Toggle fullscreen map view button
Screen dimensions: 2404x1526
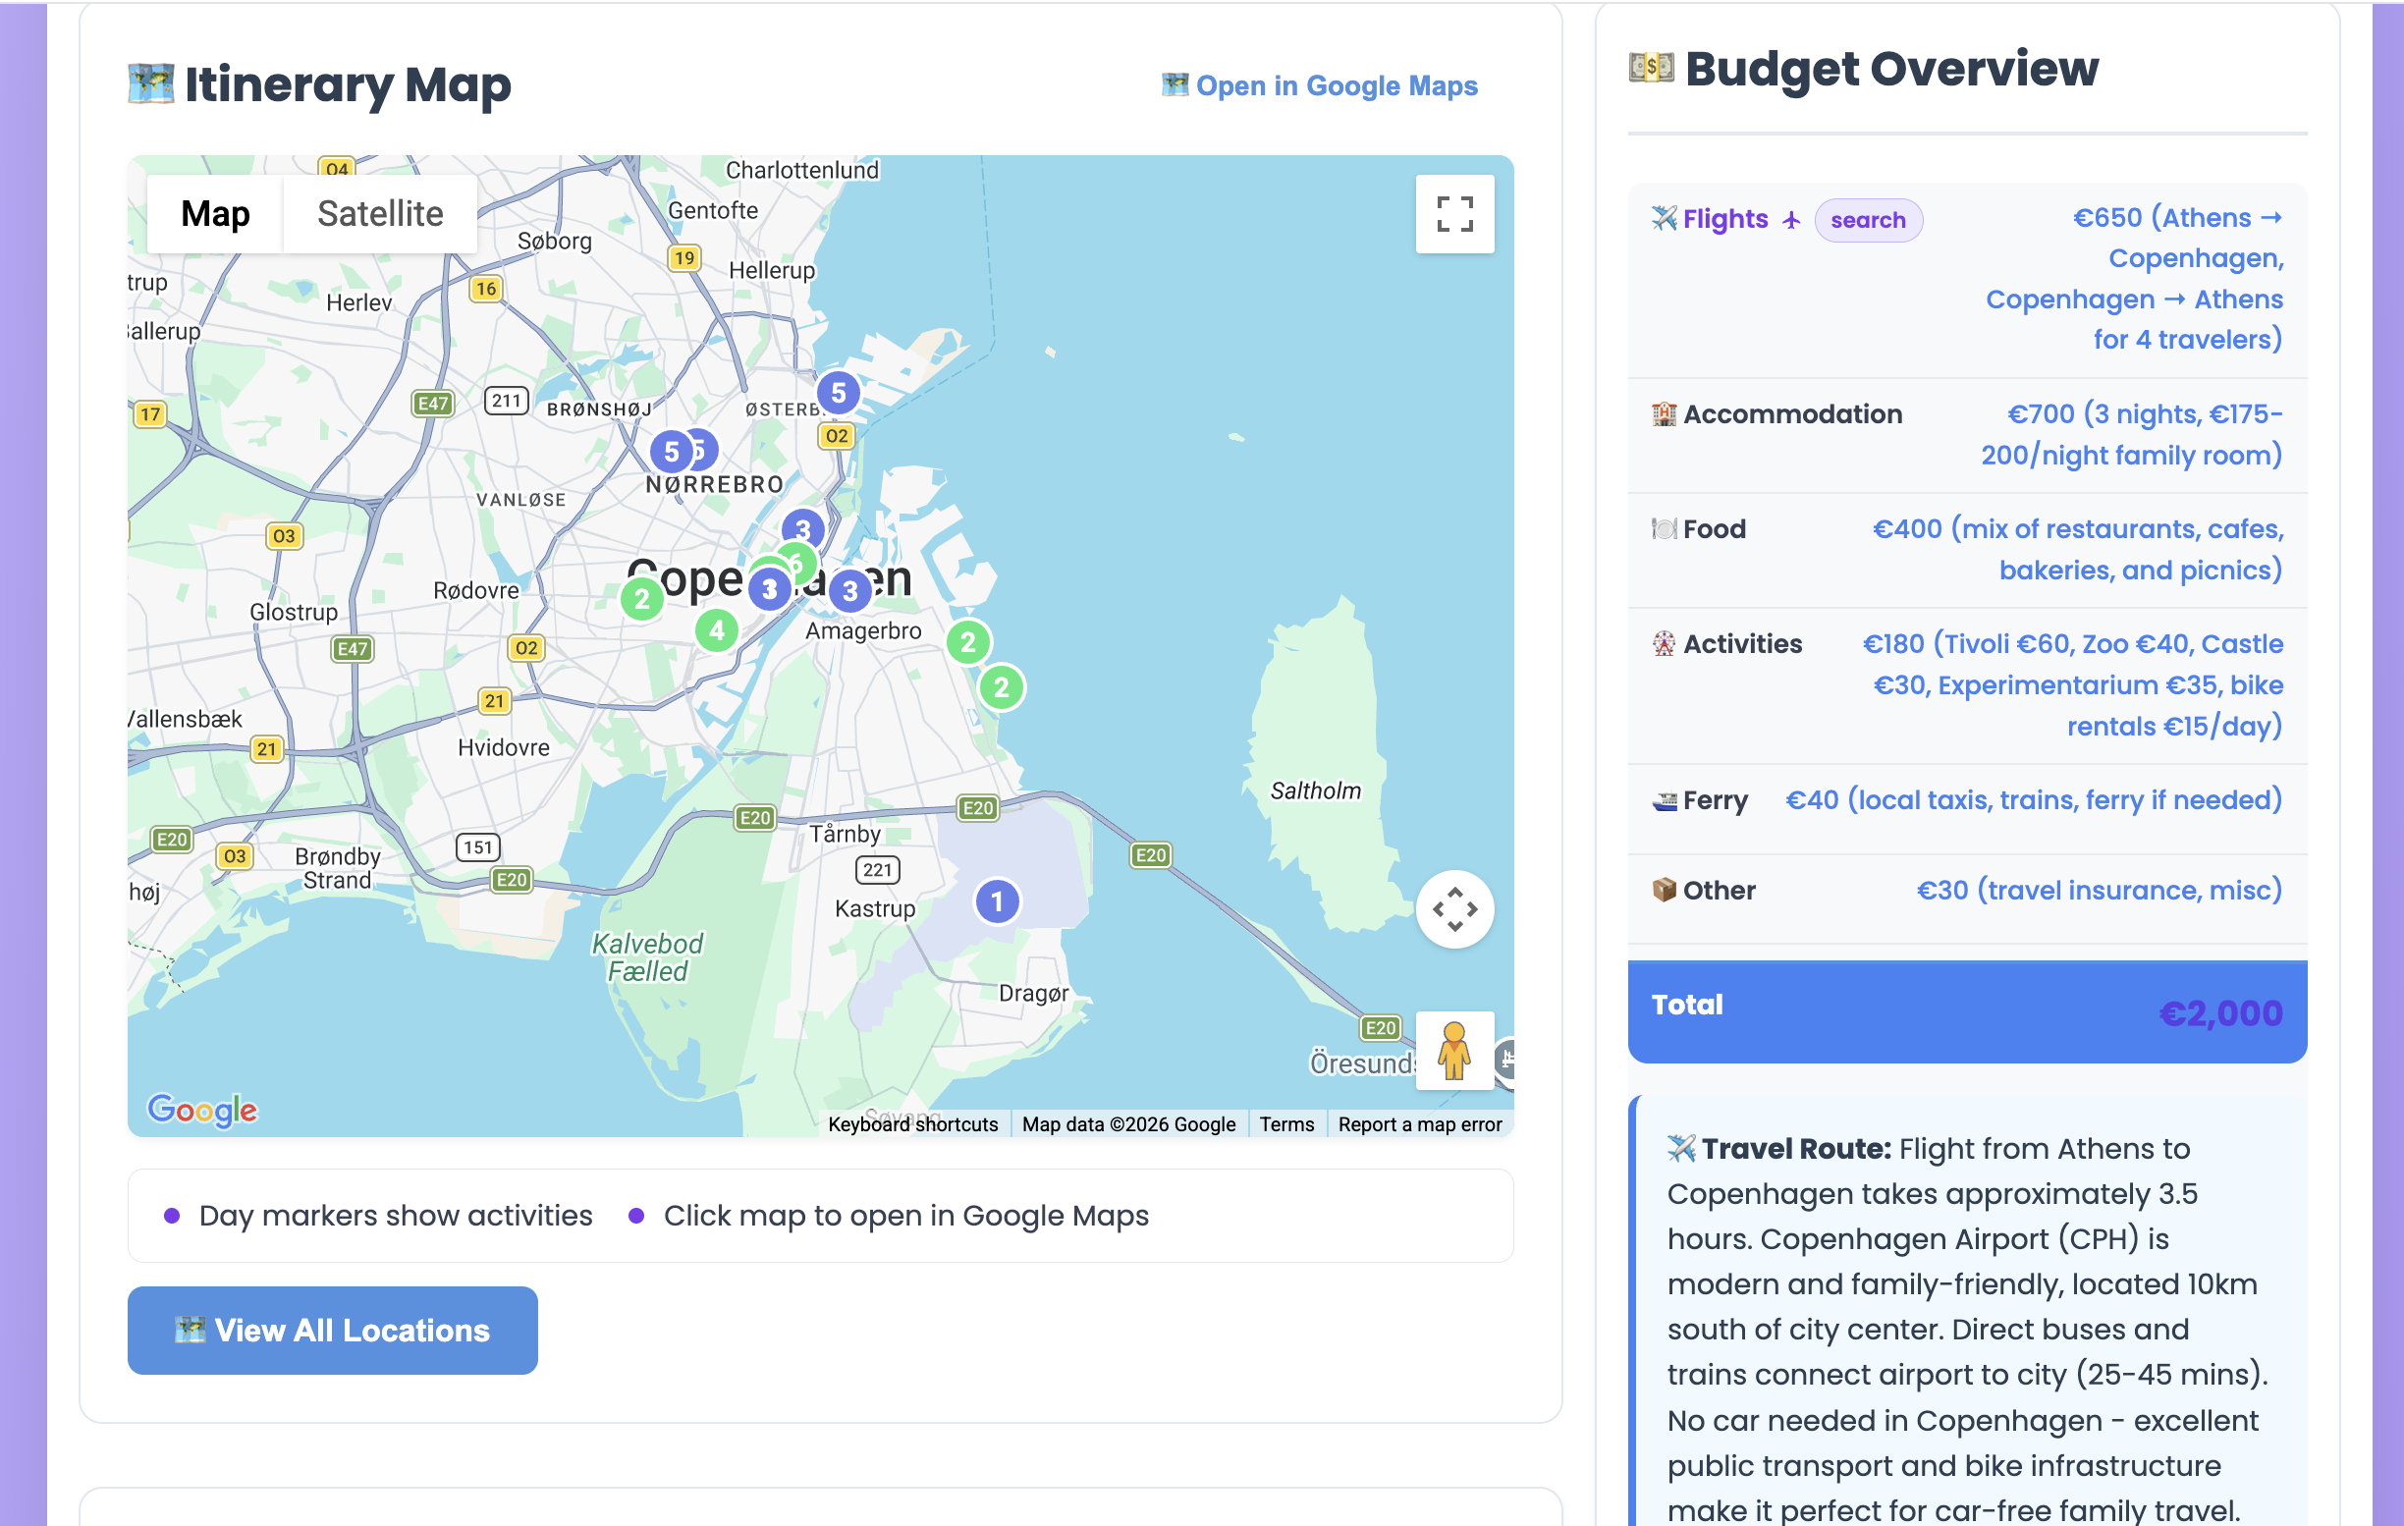click(x=1454, y=213)
